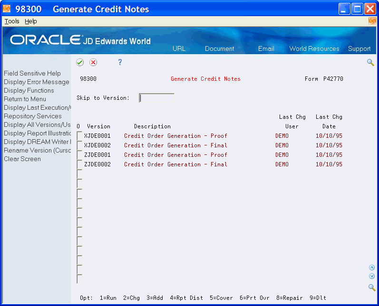The width and height of the screenshot is (379, 306).
Task: Click the scroll up arrow icon
Action: [372, 268]
